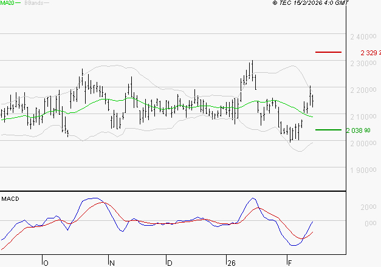The height and width of the screenshot is (267, 381).
Task: Click the 2 300 price axis label
Action: [x=363, y=63]
